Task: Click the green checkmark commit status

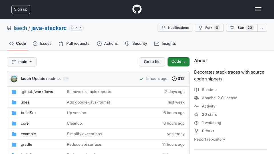Action: tap(142, 79)
